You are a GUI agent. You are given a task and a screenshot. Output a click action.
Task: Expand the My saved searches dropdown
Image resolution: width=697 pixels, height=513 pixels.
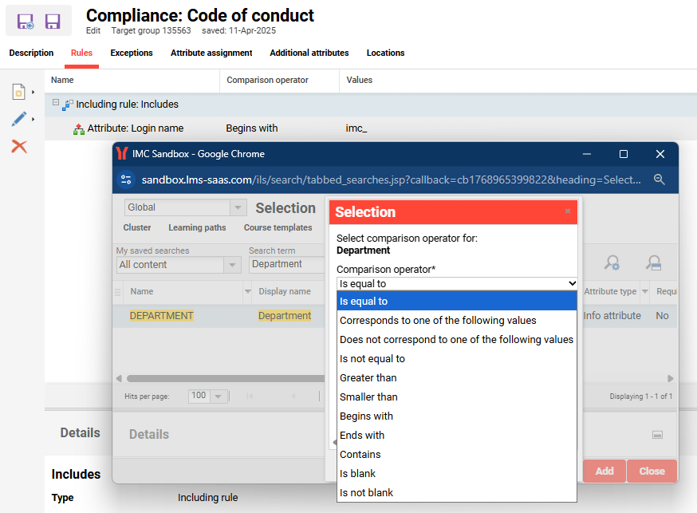coord(232,265)
